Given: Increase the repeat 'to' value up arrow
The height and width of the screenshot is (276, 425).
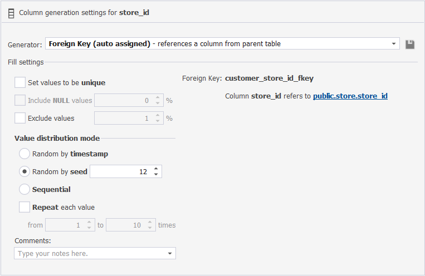Looking at the screenshot, I should point(150,222).
